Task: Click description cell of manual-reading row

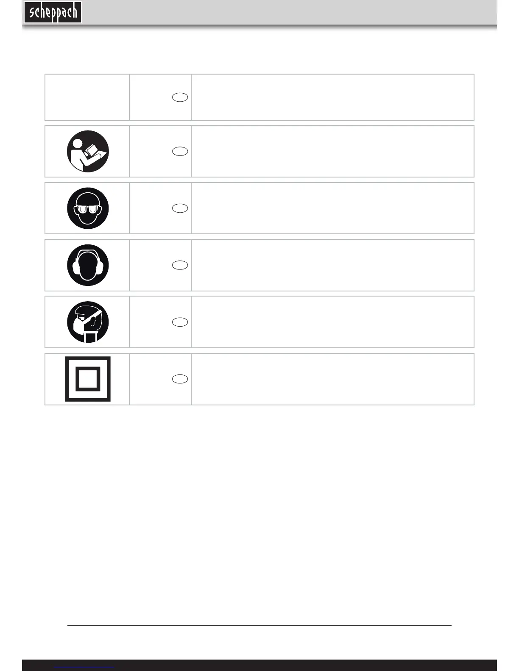Action: click(x=332, y=151)
